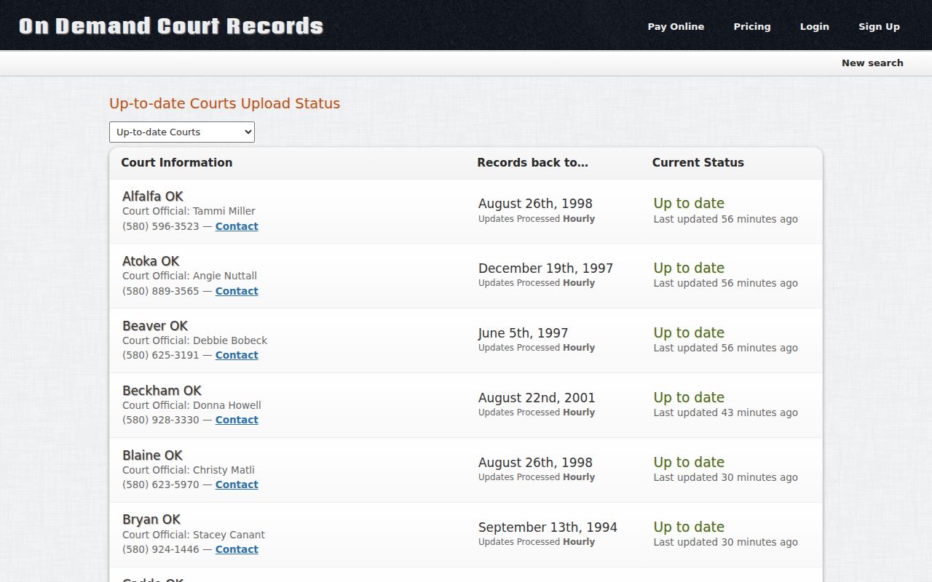Go to Pricing in the header
This screenshot has width=932, height=582.
pyautogui.click(x=752, y=26)
